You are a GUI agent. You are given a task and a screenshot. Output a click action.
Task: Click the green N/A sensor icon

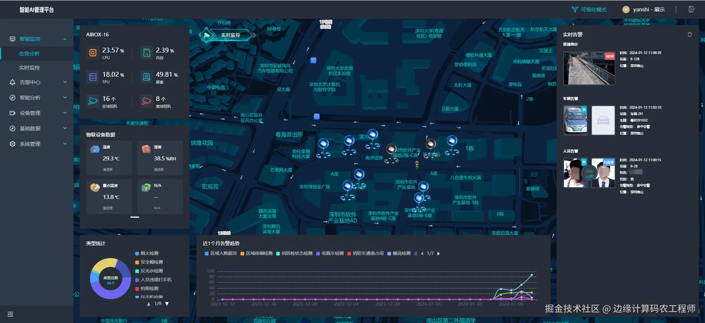click(146, 188)
